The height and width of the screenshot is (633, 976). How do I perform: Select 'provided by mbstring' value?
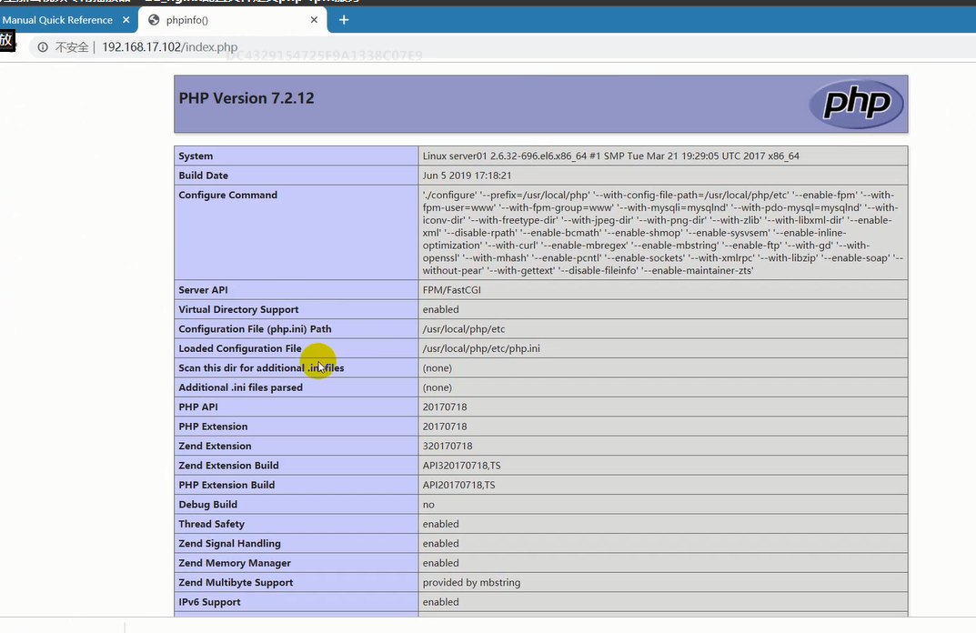coord(471,583)
